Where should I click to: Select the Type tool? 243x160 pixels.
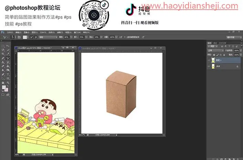8,75
